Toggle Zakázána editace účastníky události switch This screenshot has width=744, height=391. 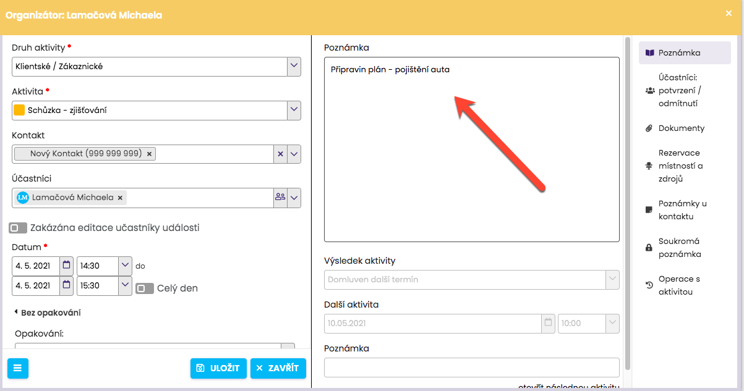17,228
